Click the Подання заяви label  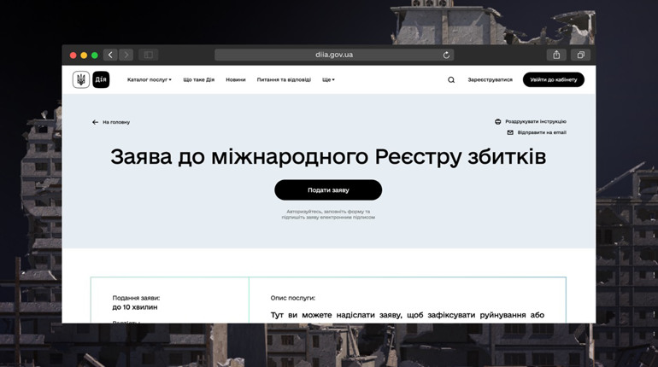(136, 298)
